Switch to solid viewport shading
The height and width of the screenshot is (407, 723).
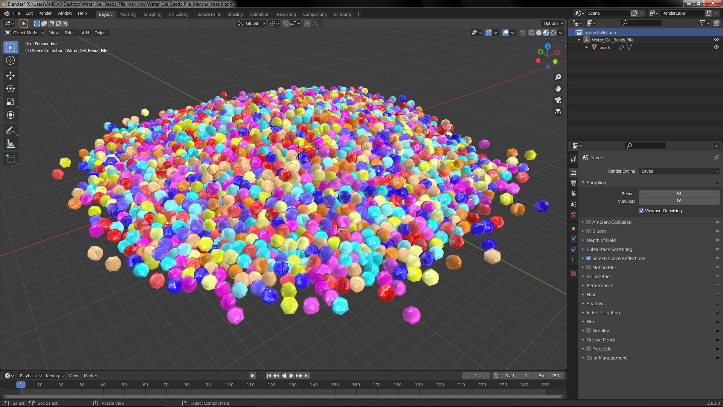click(539, 33)
